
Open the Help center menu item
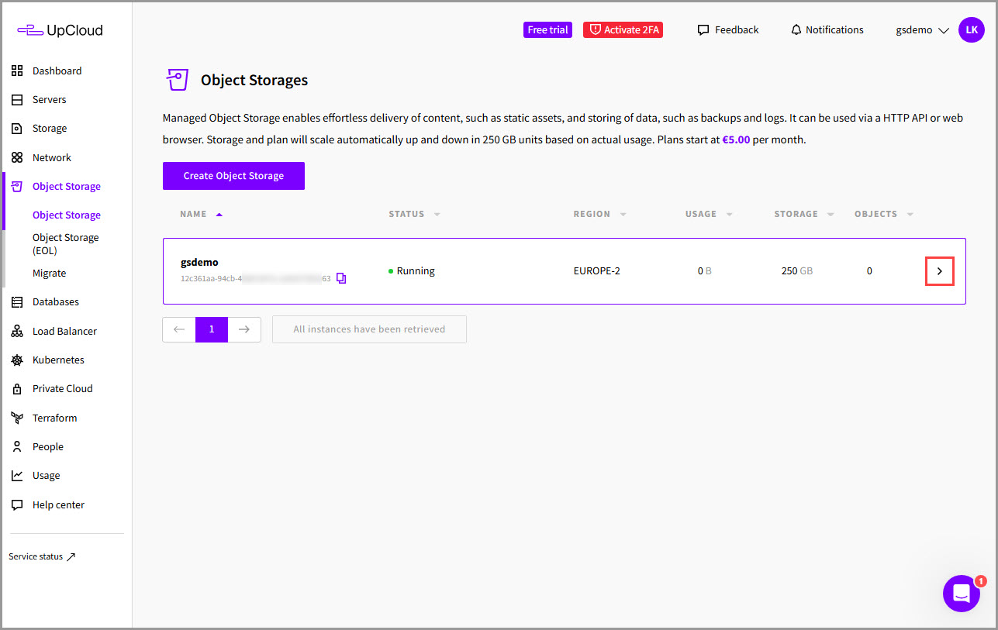pos(58,504)
